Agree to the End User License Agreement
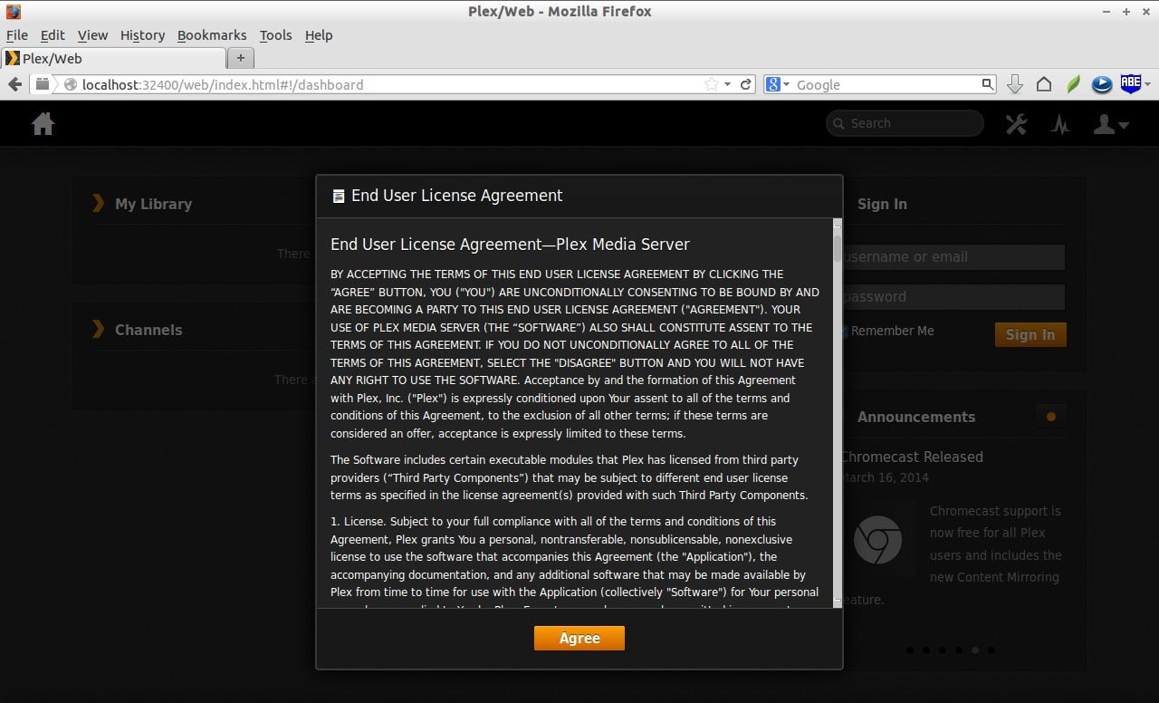The image size is (1159, 703). coord(579,639)
